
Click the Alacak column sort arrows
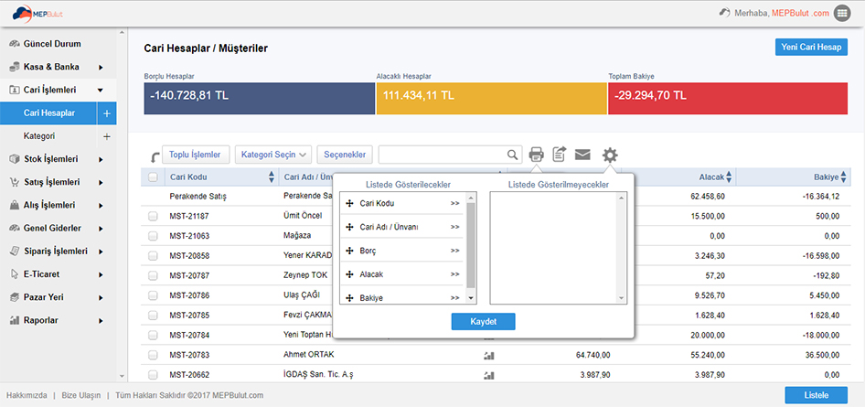click(x=729, y=177)
